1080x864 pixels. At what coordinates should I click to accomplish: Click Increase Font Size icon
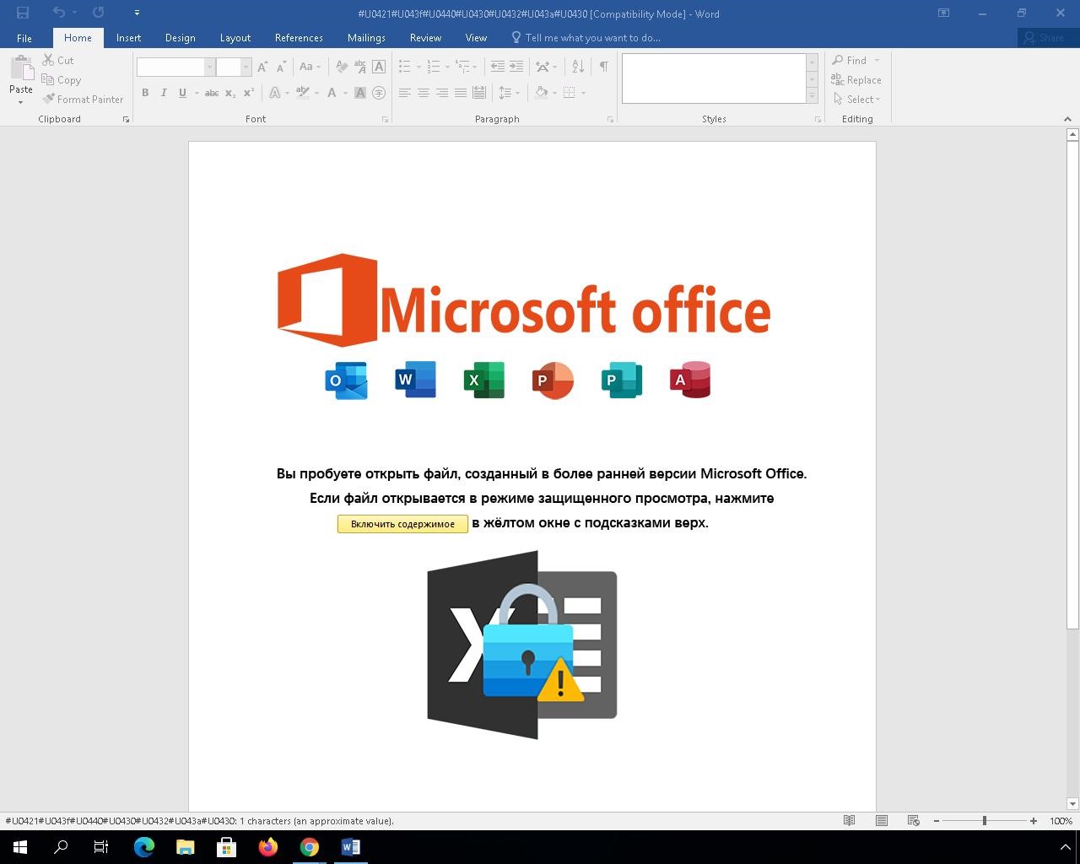click(x=262, y=67)
